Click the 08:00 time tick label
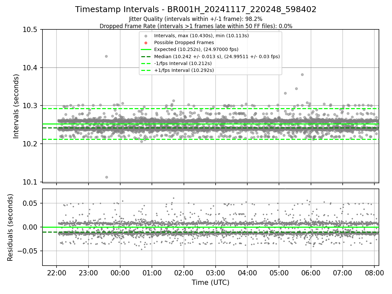The width and height of the screenshot is (392, 294). click(x=374, y=272)
